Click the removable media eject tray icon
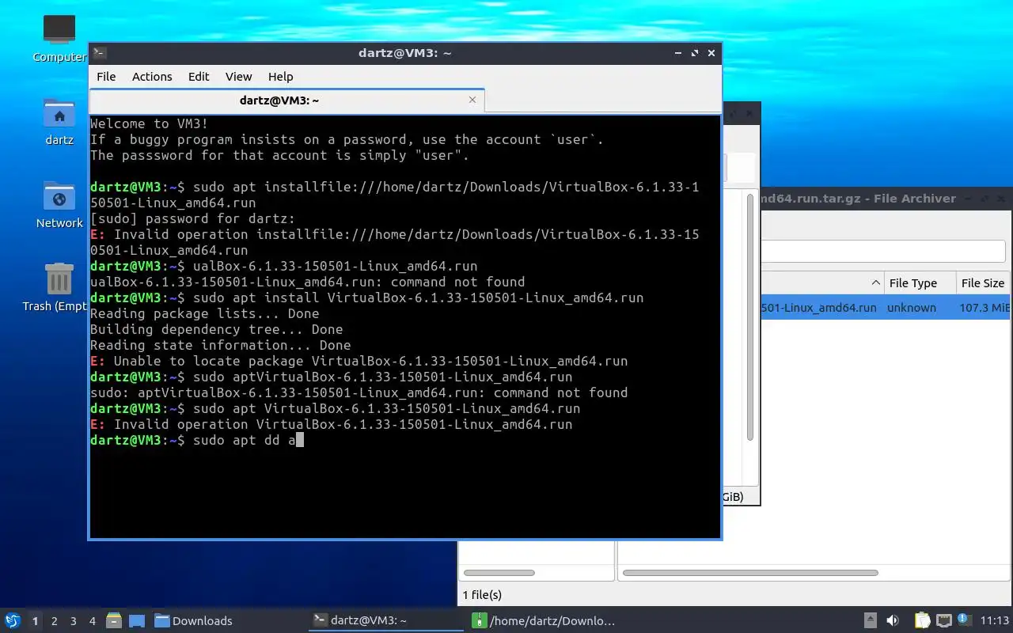The image size is (1013, 633). tap(870, 620)
